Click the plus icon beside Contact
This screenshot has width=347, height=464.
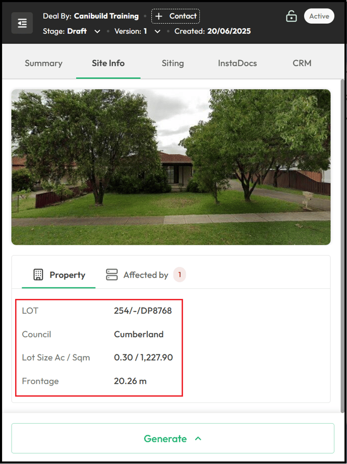coord(159,16)
